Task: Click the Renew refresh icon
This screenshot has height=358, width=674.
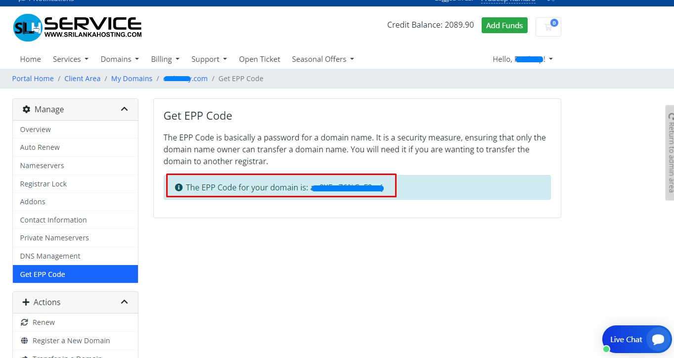Action: coord(24,322)
